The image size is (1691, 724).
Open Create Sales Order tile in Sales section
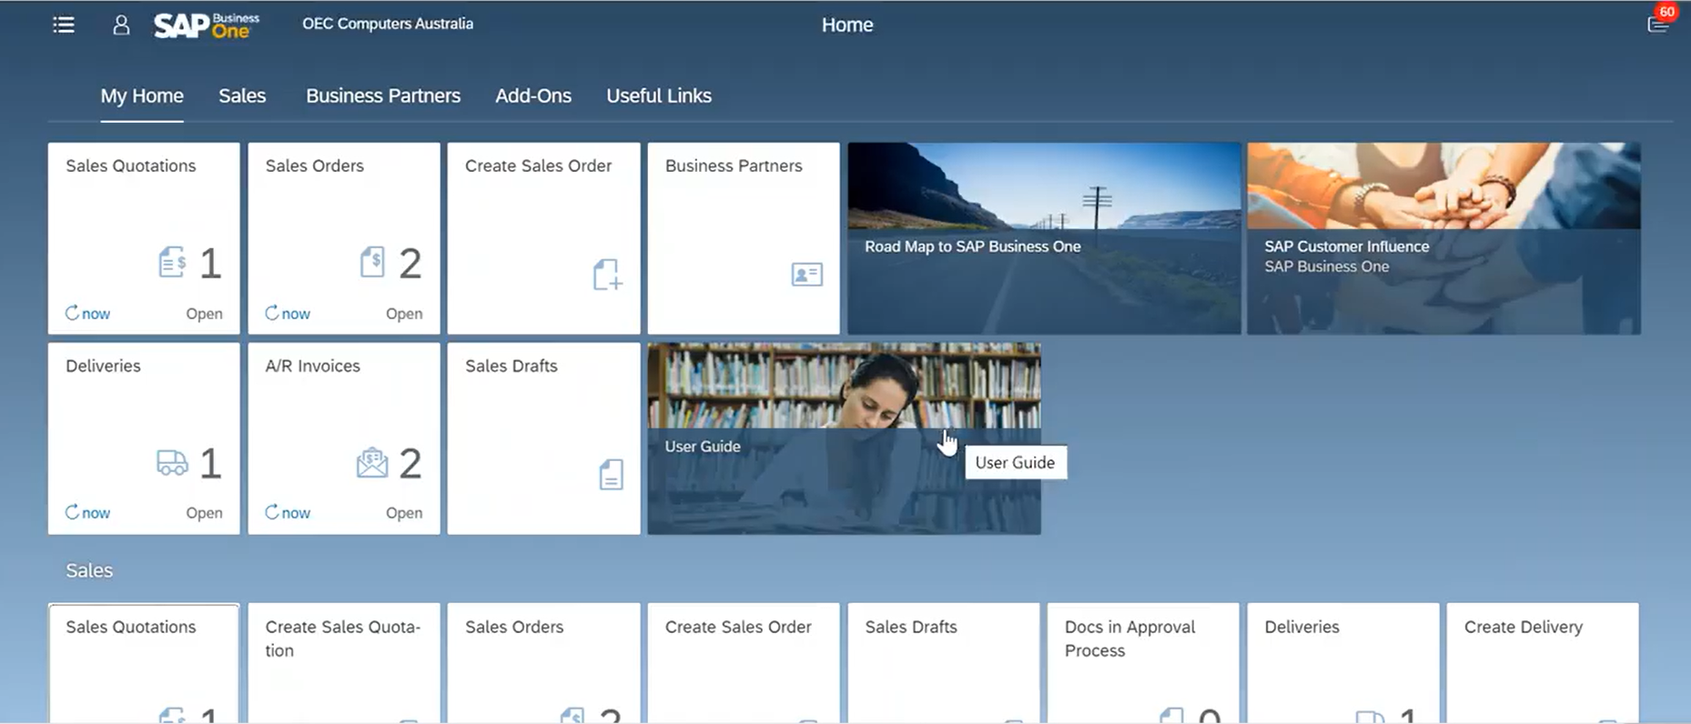[744, 663]
